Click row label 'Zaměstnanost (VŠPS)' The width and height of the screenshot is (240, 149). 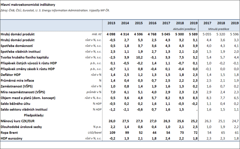pos(17,86)
